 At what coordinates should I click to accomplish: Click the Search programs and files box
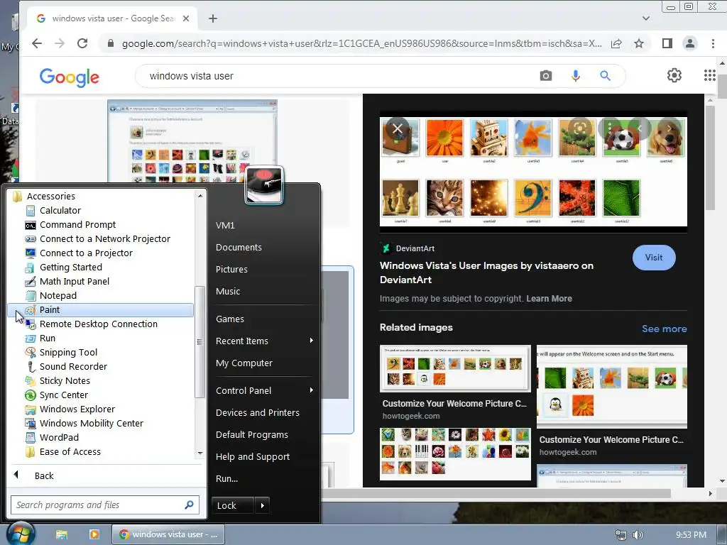tap(105, 505)
